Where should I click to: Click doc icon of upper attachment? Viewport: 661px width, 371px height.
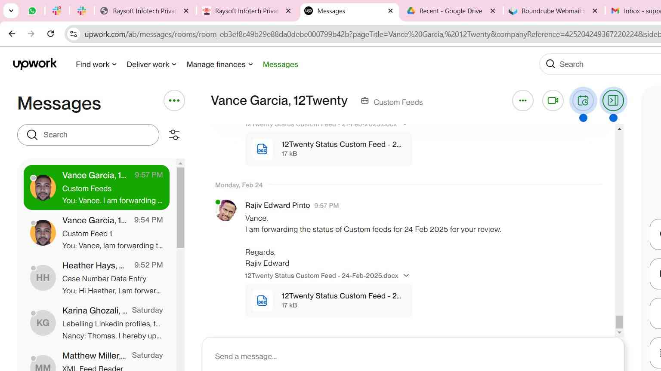262,149
